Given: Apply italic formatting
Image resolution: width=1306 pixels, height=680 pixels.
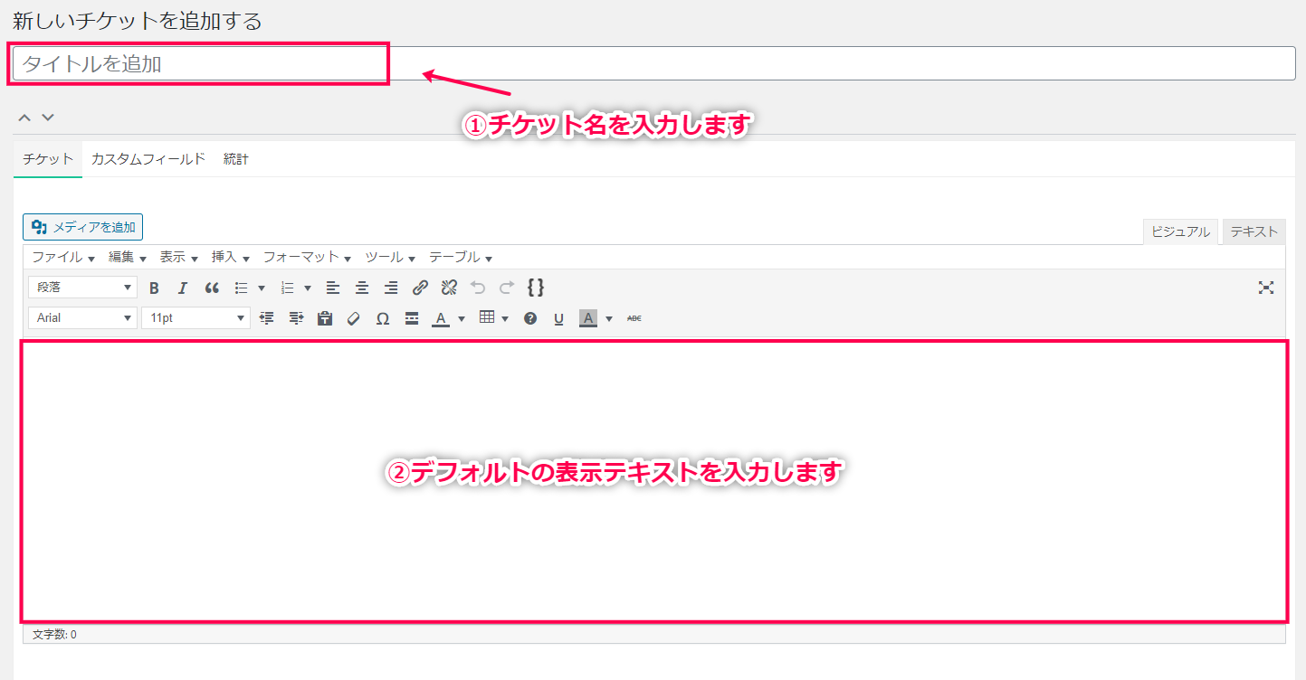Looking at the screenshot, I should coord(183,288).
